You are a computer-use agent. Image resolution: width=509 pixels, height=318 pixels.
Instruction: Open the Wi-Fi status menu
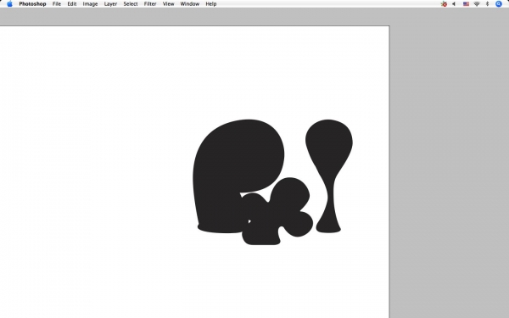point(477,4)
